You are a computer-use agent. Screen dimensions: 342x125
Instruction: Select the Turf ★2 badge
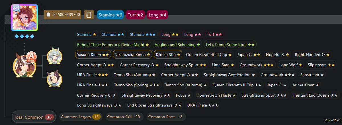point(135,15)
